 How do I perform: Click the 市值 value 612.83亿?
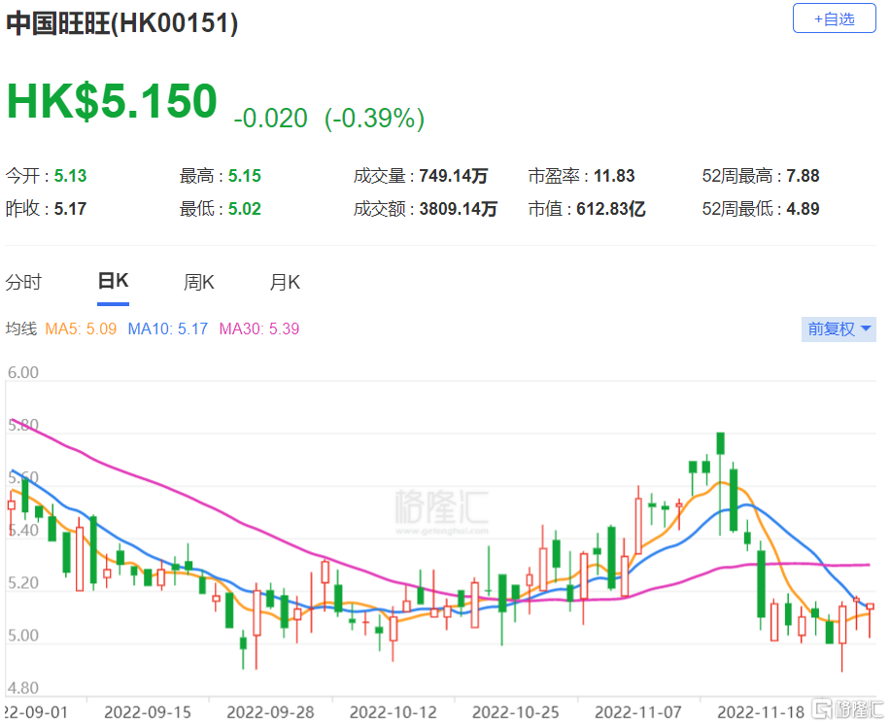[611, 209]
